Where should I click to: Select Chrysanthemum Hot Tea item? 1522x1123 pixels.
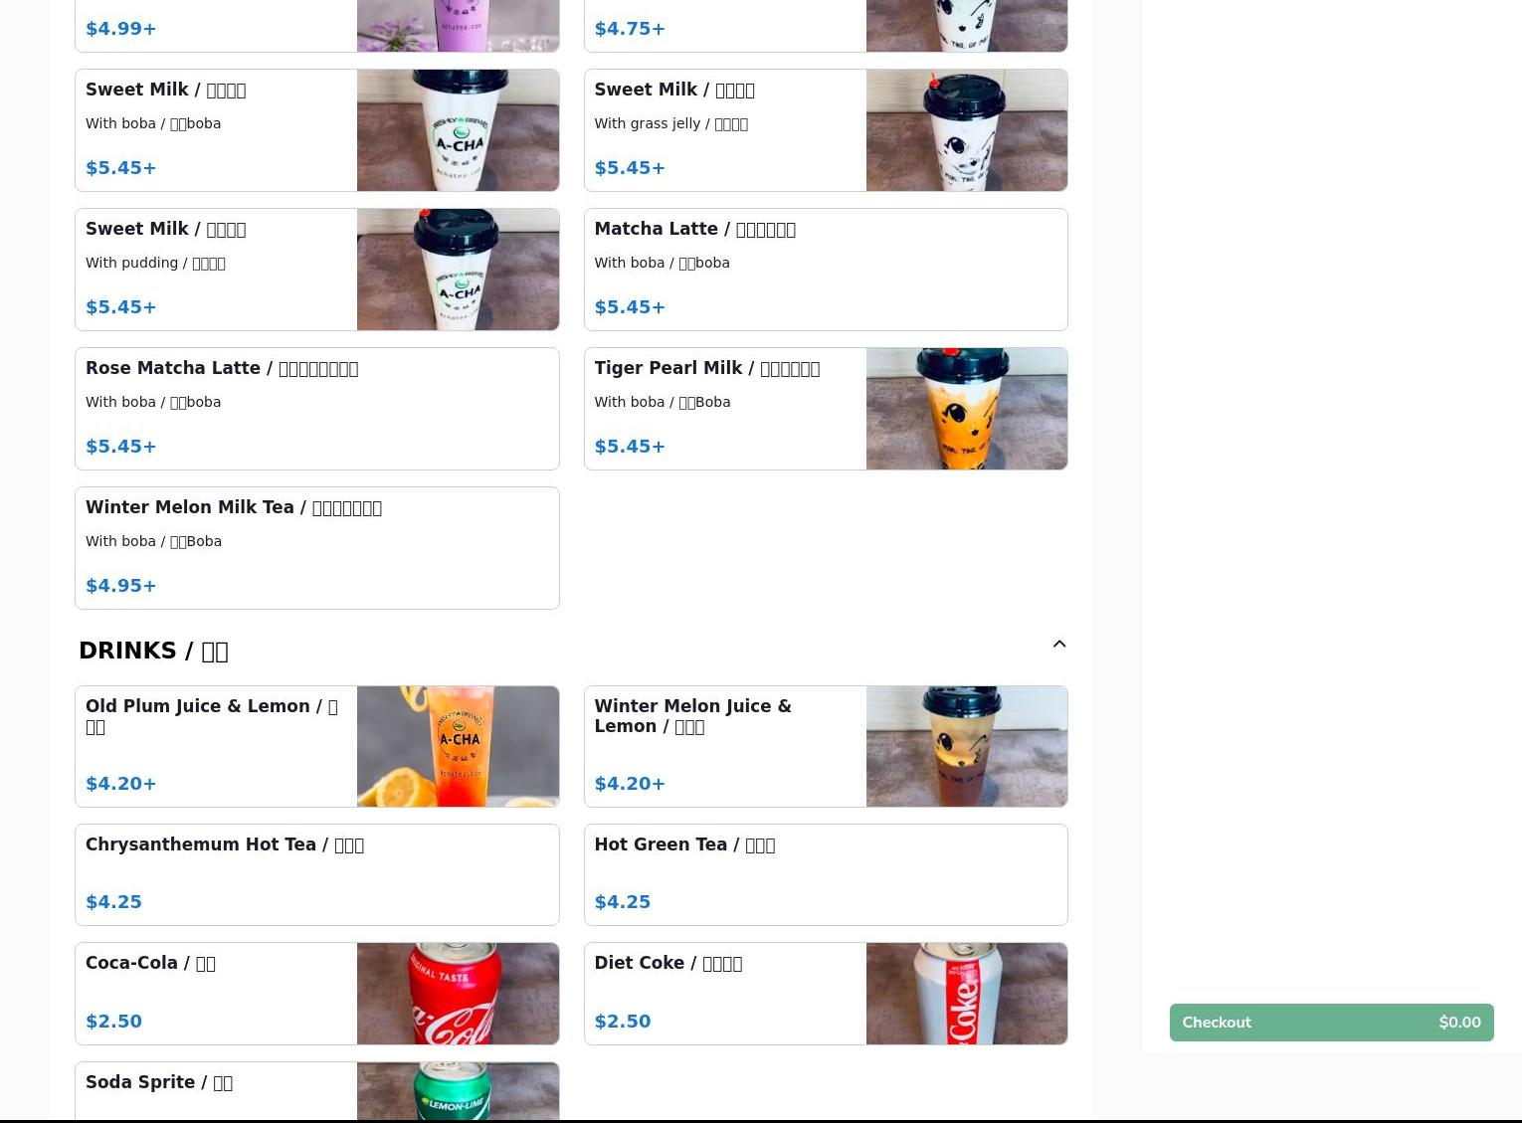[317, 874]
